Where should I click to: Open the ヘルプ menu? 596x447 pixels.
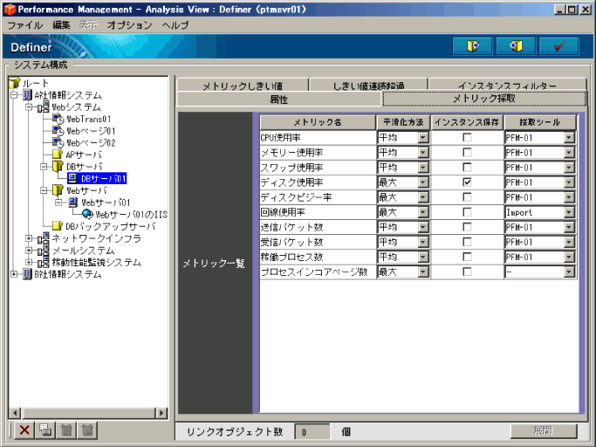tap(175, 25)
